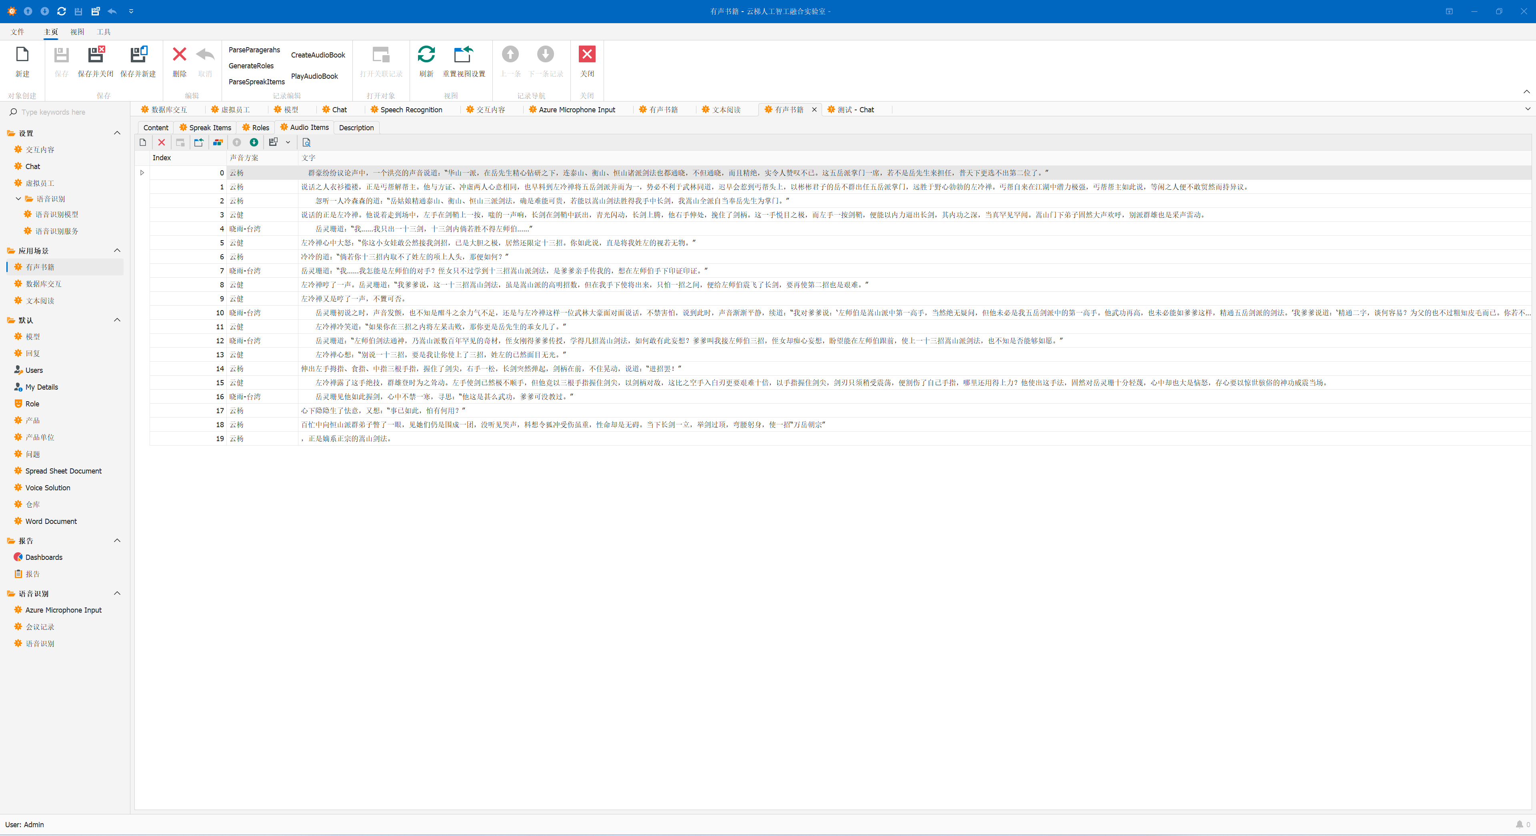Click the 刷新 refresh icon in ribbon
This screenshot has height=836, width=1536.
click(426, 55)
